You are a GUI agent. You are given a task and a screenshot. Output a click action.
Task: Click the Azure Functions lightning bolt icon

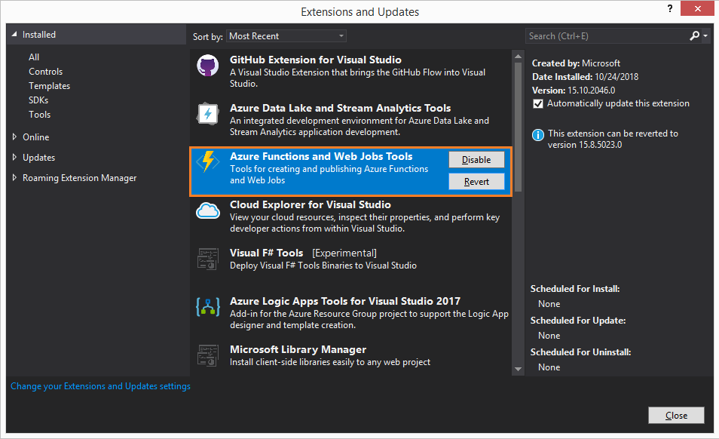(208, 161)
